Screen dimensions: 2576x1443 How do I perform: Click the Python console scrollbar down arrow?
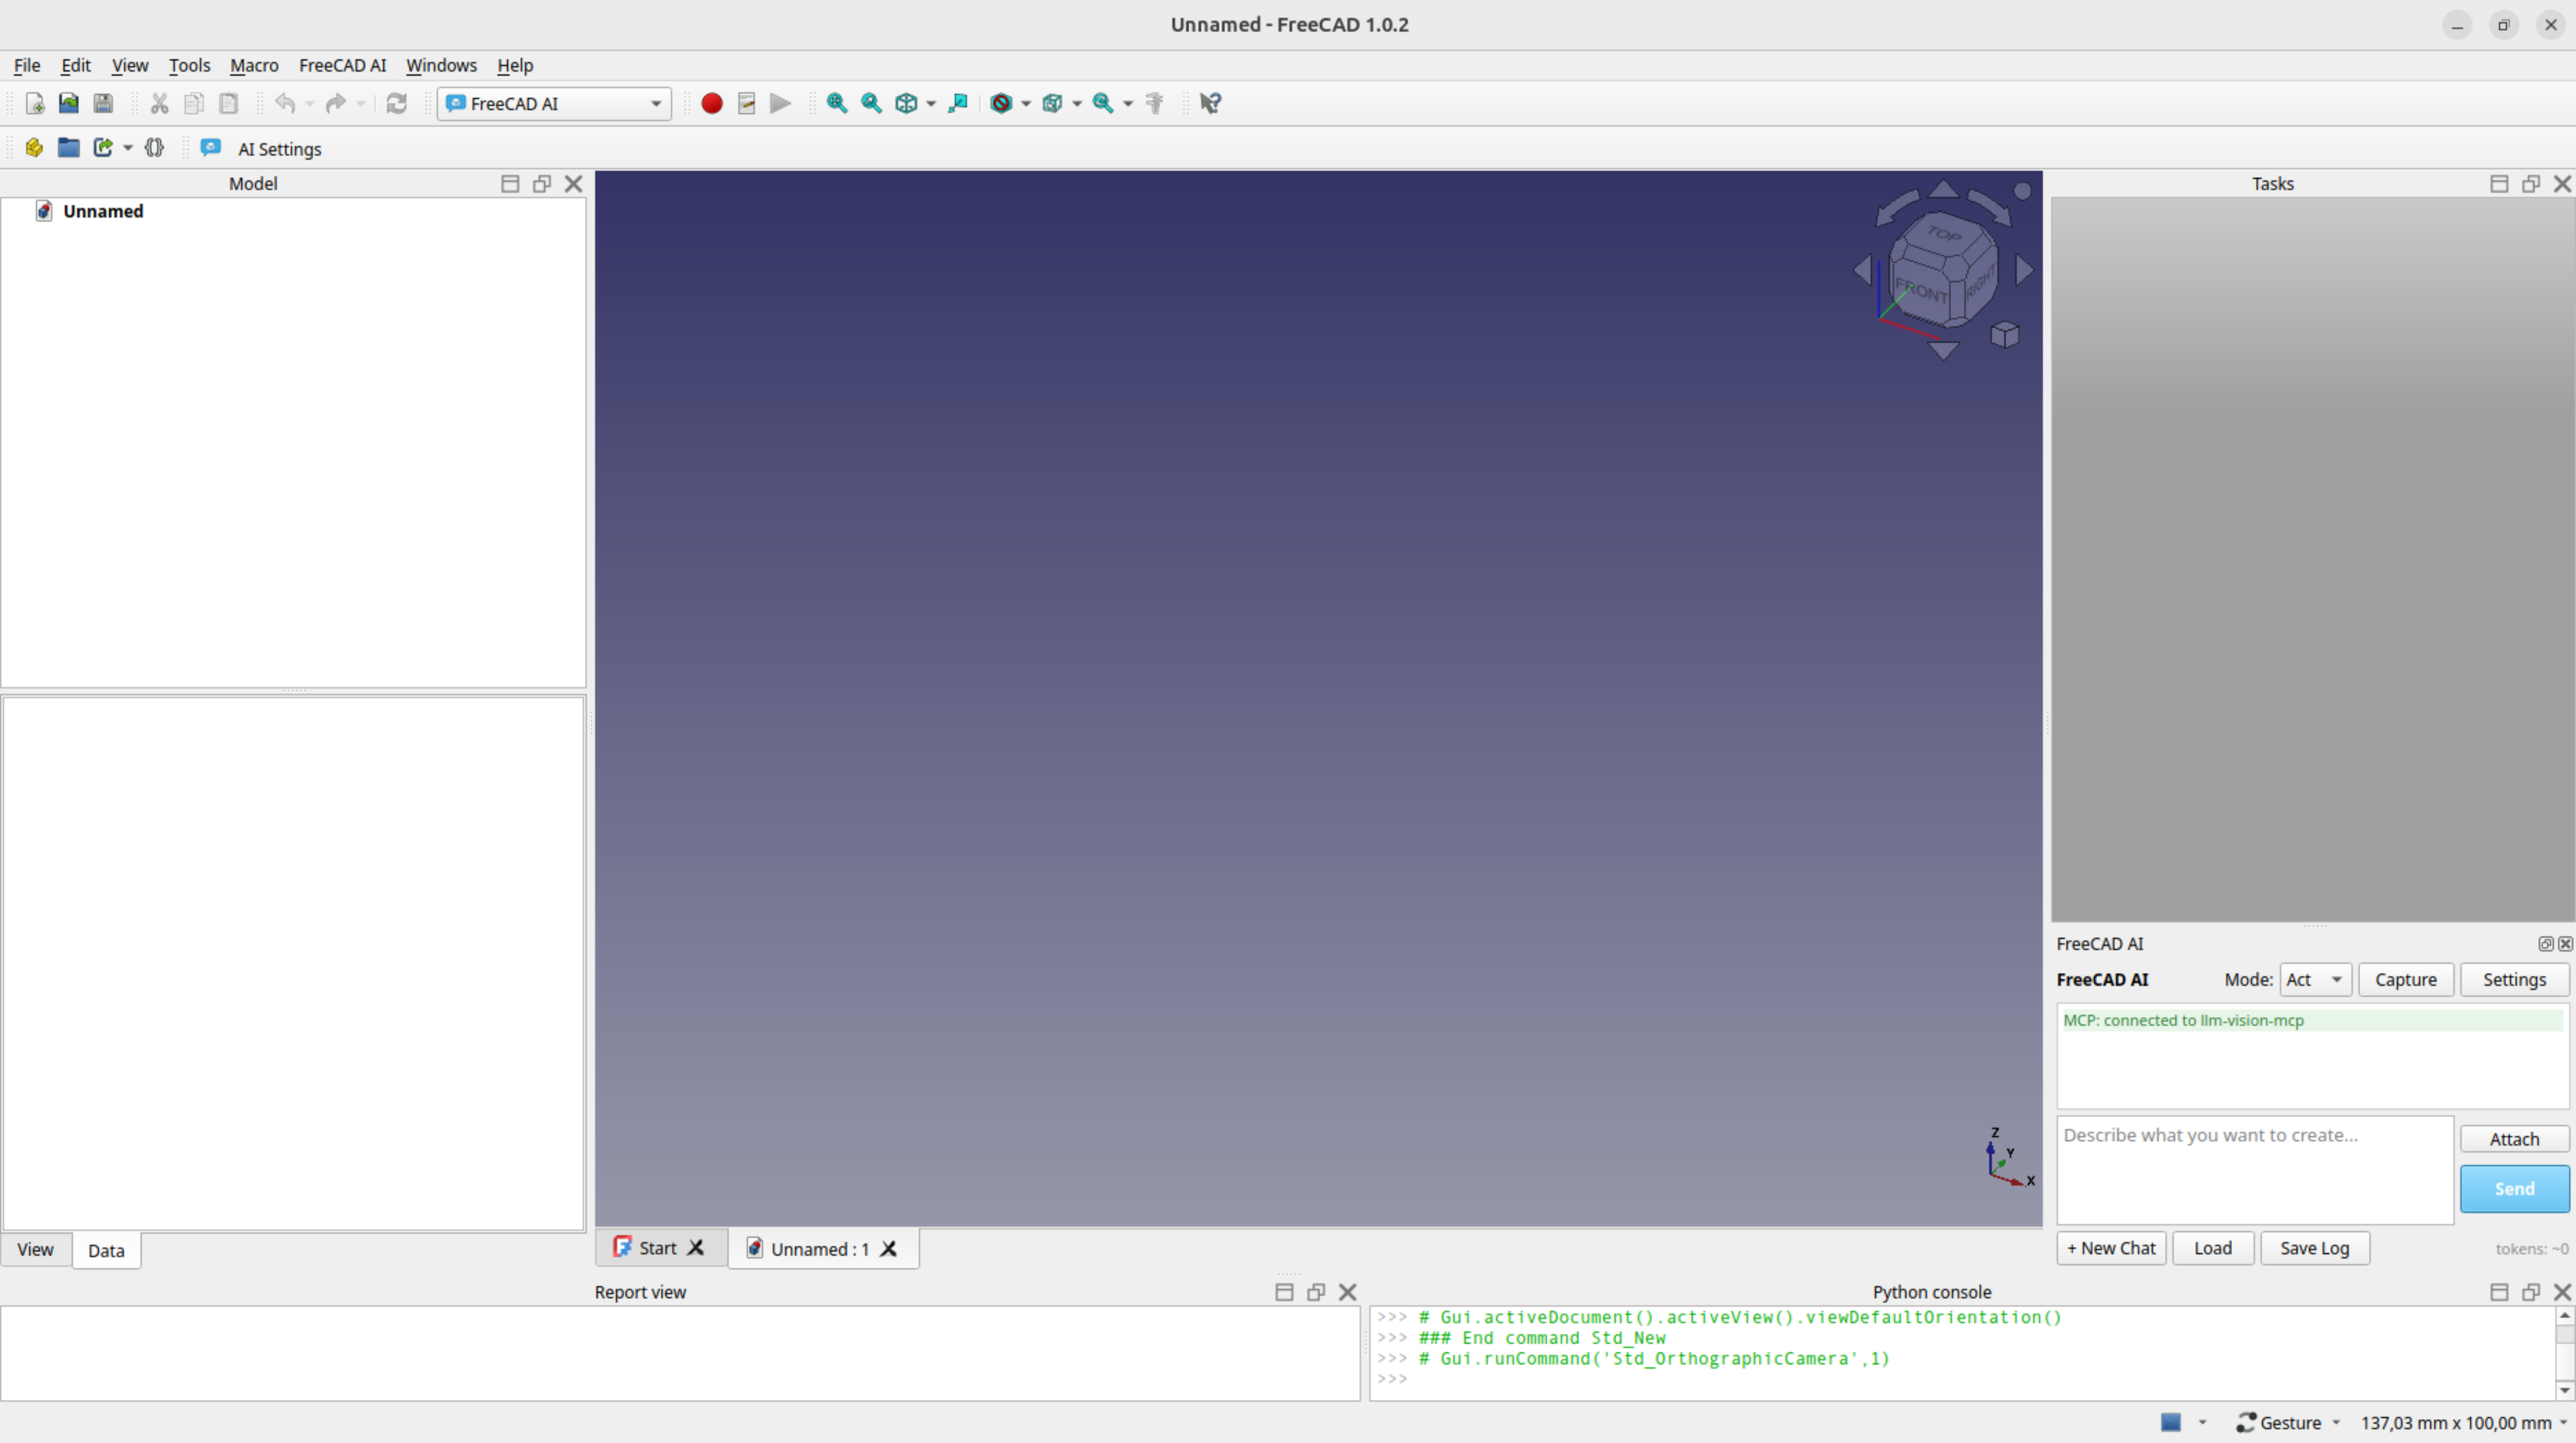click(x=2564, y=1390)
